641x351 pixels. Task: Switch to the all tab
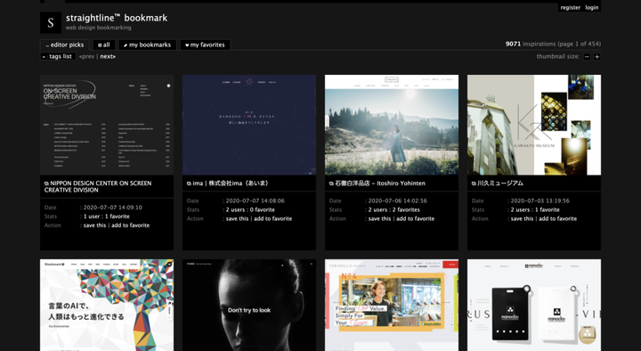[x=104, y=45]
